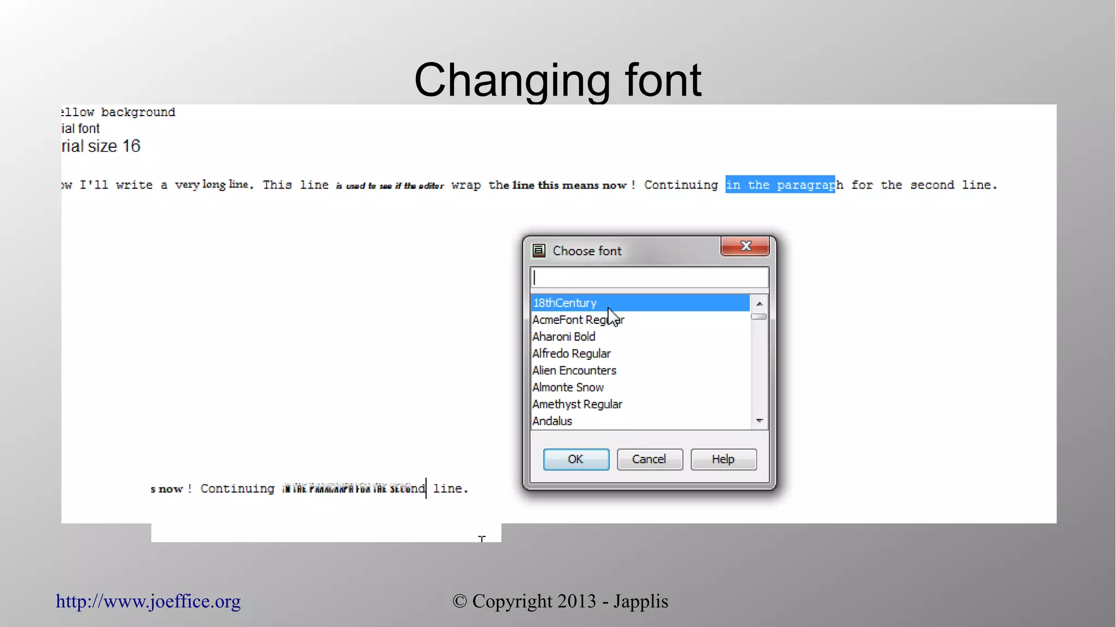
Task: Select the Andalus font
Action: [640, 421]
